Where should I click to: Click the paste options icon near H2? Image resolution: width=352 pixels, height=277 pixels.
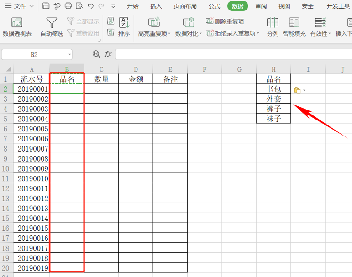(297, 90)
